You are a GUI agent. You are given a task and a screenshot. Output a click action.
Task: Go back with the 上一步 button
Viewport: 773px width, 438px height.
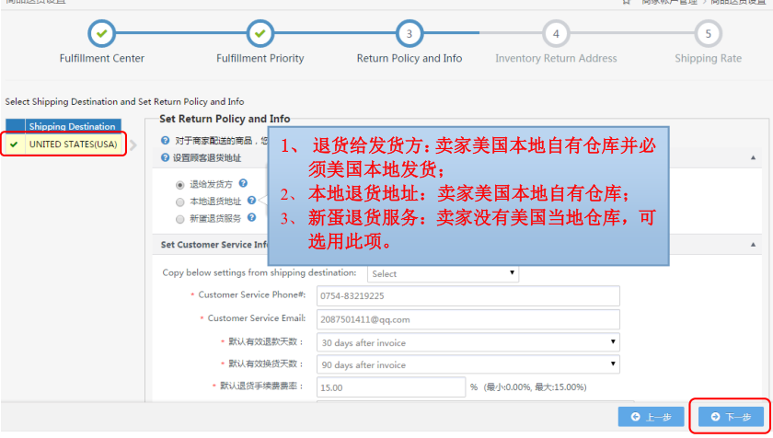pyautogui.click(x=652, y=417)
